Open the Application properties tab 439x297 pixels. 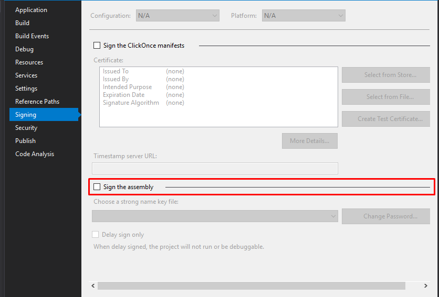pyautogui.click(x=31, y=10)
